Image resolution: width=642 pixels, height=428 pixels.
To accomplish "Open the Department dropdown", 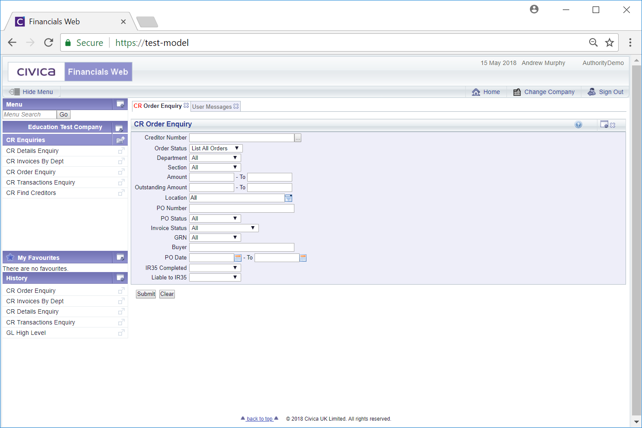I will point(215,158).
